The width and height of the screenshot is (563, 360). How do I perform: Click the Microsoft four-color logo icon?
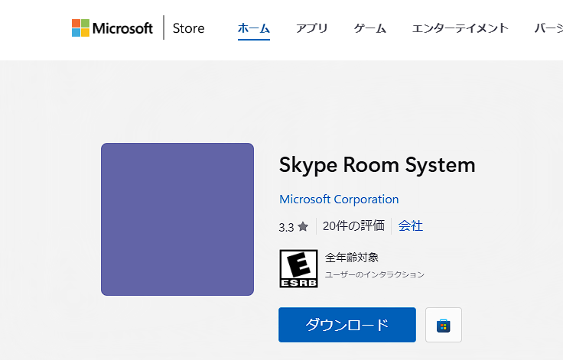(x=81, y=28)
